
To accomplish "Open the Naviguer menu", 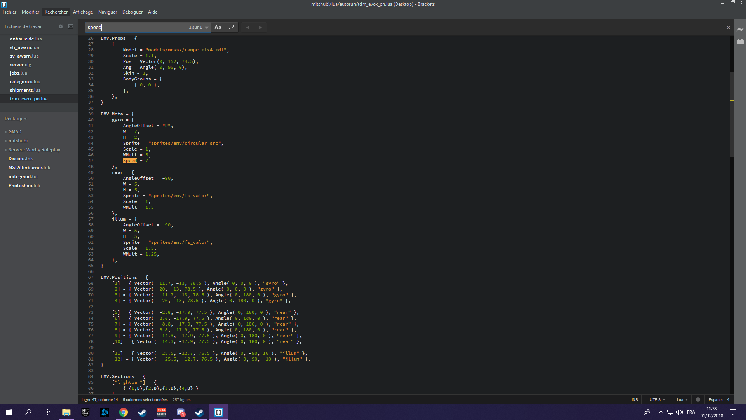I will click(x=108, y=12).
